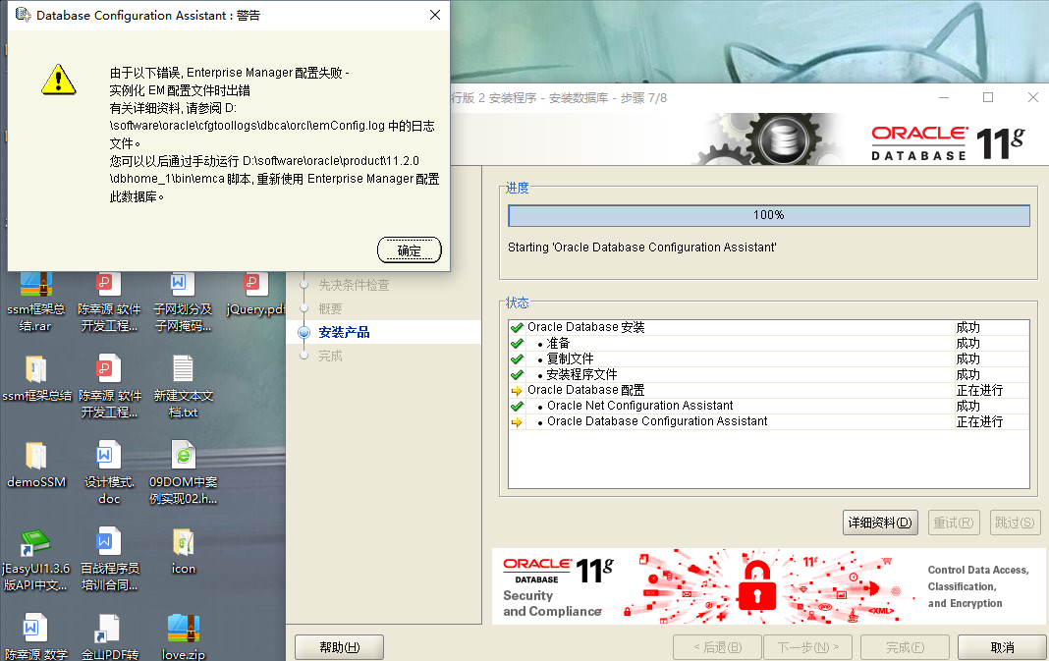Image resolution: width=1049 pixels, height=661 pixels.
Task: Click the Starting 'Oracle Database Configuration Assistant' message
Action: (x=642, y=248)
